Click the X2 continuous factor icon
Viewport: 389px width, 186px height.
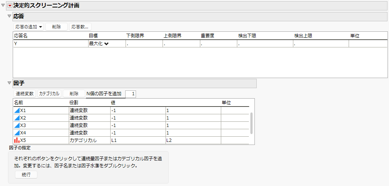[17, 118]
